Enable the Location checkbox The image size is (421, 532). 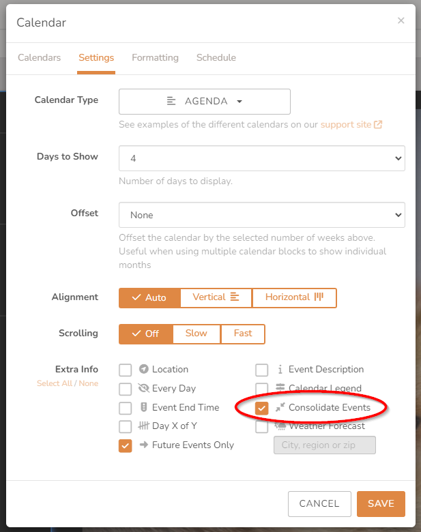[126, 370]
